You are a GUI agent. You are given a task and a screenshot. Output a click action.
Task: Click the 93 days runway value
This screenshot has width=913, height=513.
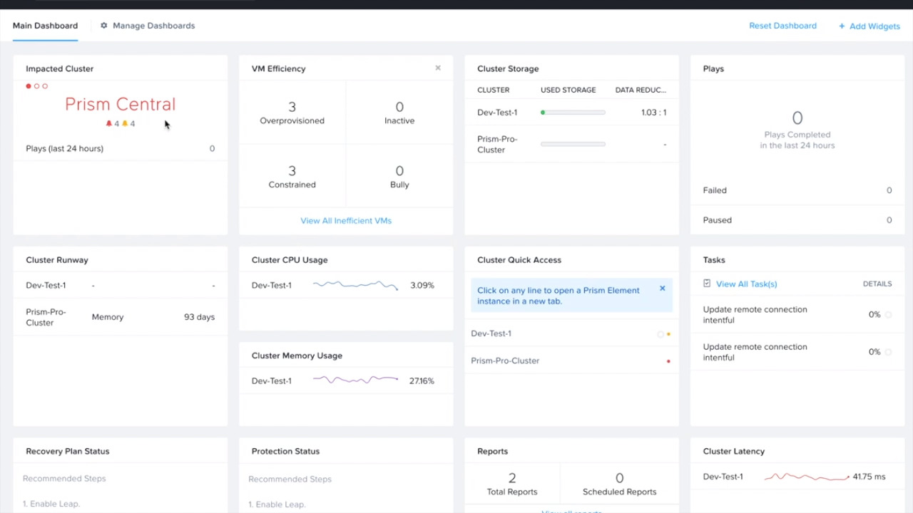199,317
